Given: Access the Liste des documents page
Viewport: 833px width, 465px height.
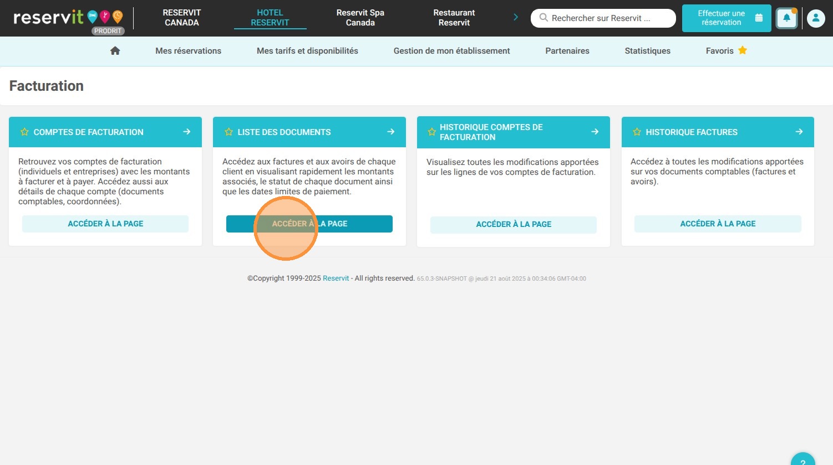Looking at the screenshot, I should pyautogui.click(x=309, y=224).
